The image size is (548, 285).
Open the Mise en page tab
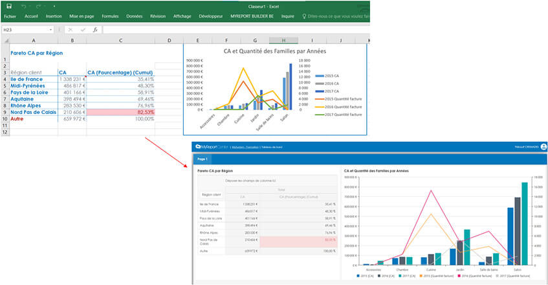tap(82, 16)
